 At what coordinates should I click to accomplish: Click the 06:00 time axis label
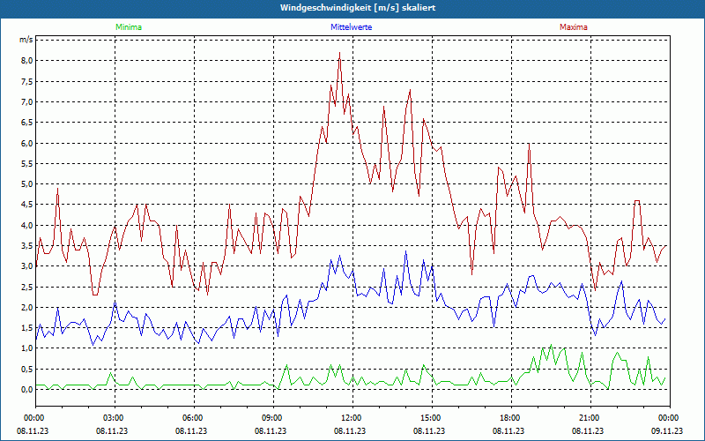pos(193,418)
